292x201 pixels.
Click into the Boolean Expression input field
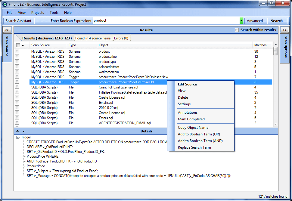[166, 21]
